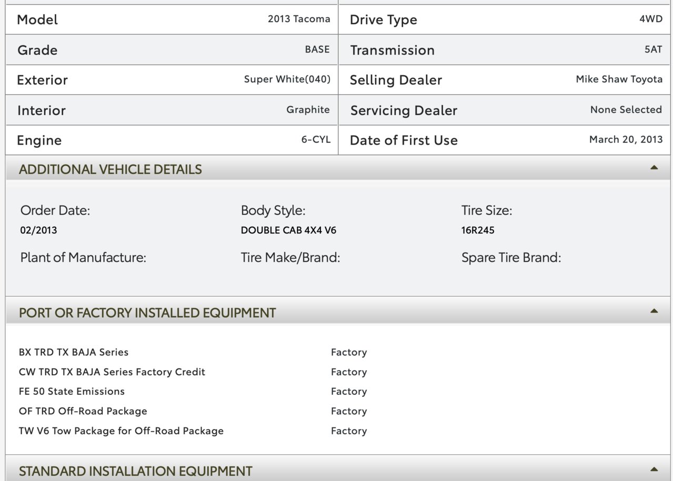
Task: Select the 02/2013 order date value
Action: pyautogui.click(x=39, y=230)
